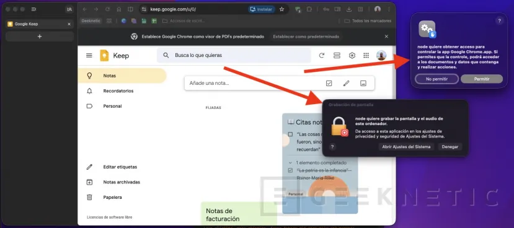514x228 pixels.
Task: Open the "Accesos de escrit..." bookmark folder
Action: pyautogui.click(x=184, y=20)
